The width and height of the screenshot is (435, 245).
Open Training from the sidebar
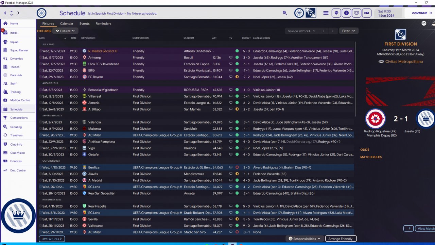tap(18, 92)
